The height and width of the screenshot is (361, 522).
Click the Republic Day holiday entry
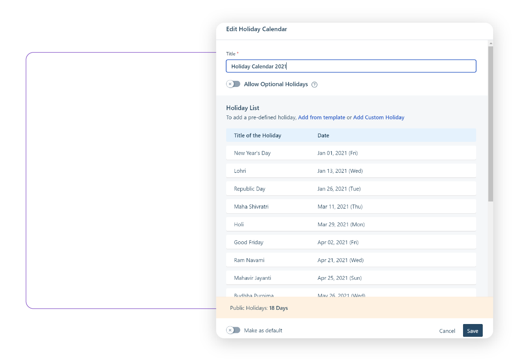pyautogui.click(x=351, y=189)
